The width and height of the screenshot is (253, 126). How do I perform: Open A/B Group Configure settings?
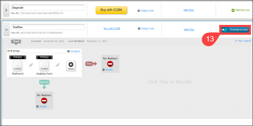point(74,51)
